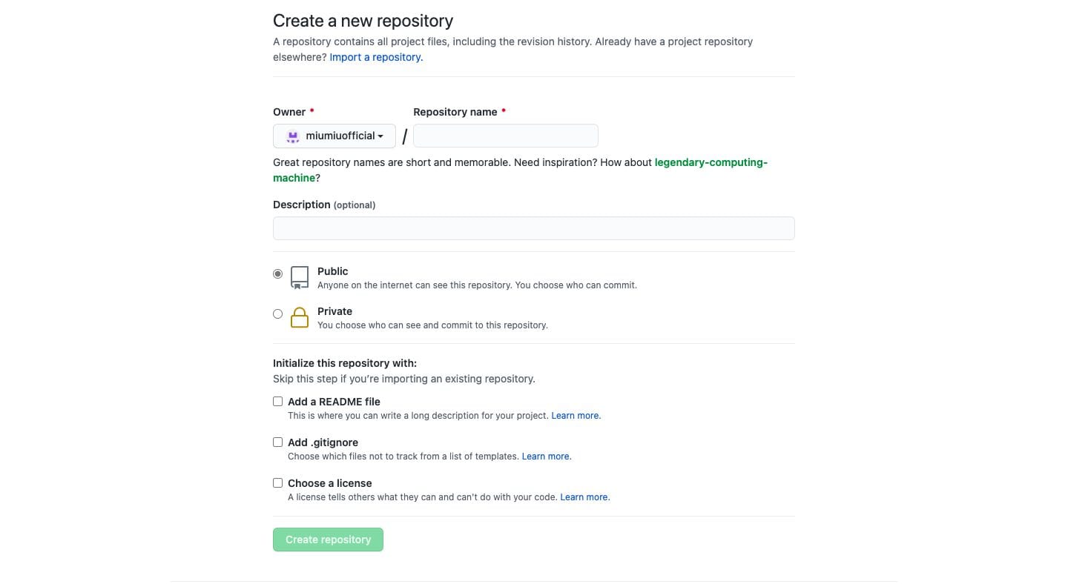This screenshot has height=584, width=1068.
Task: Check the "Add .gitignore" option
Action: (x=277, y=442)
